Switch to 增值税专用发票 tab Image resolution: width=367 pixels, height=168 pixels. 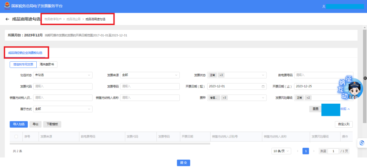click(23, 64)
